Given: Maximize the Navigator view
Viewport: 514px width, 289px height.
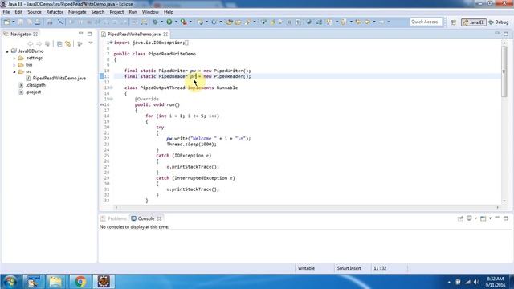Looking at the screenshot, I should [x=89, y=34].
